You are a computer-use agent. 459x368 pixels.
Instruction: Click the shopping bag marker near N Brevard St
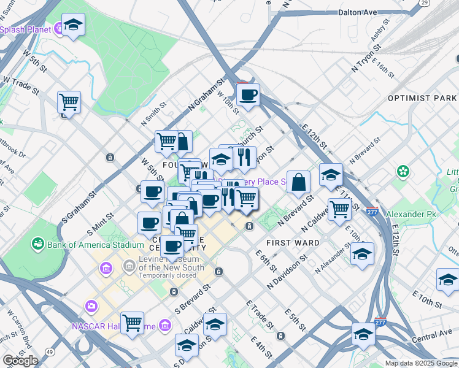coord(298,182)
